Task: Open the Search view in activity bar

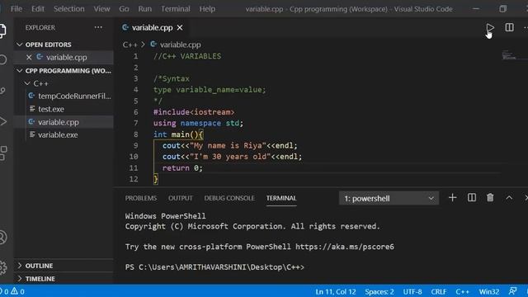Action: point(2,59)
